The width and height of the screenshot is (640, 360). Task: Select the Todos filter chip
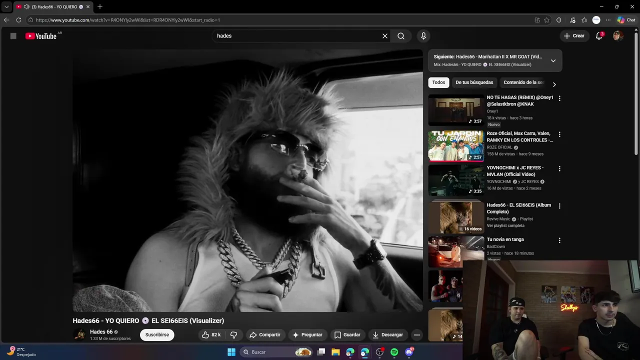pos(438,82)
